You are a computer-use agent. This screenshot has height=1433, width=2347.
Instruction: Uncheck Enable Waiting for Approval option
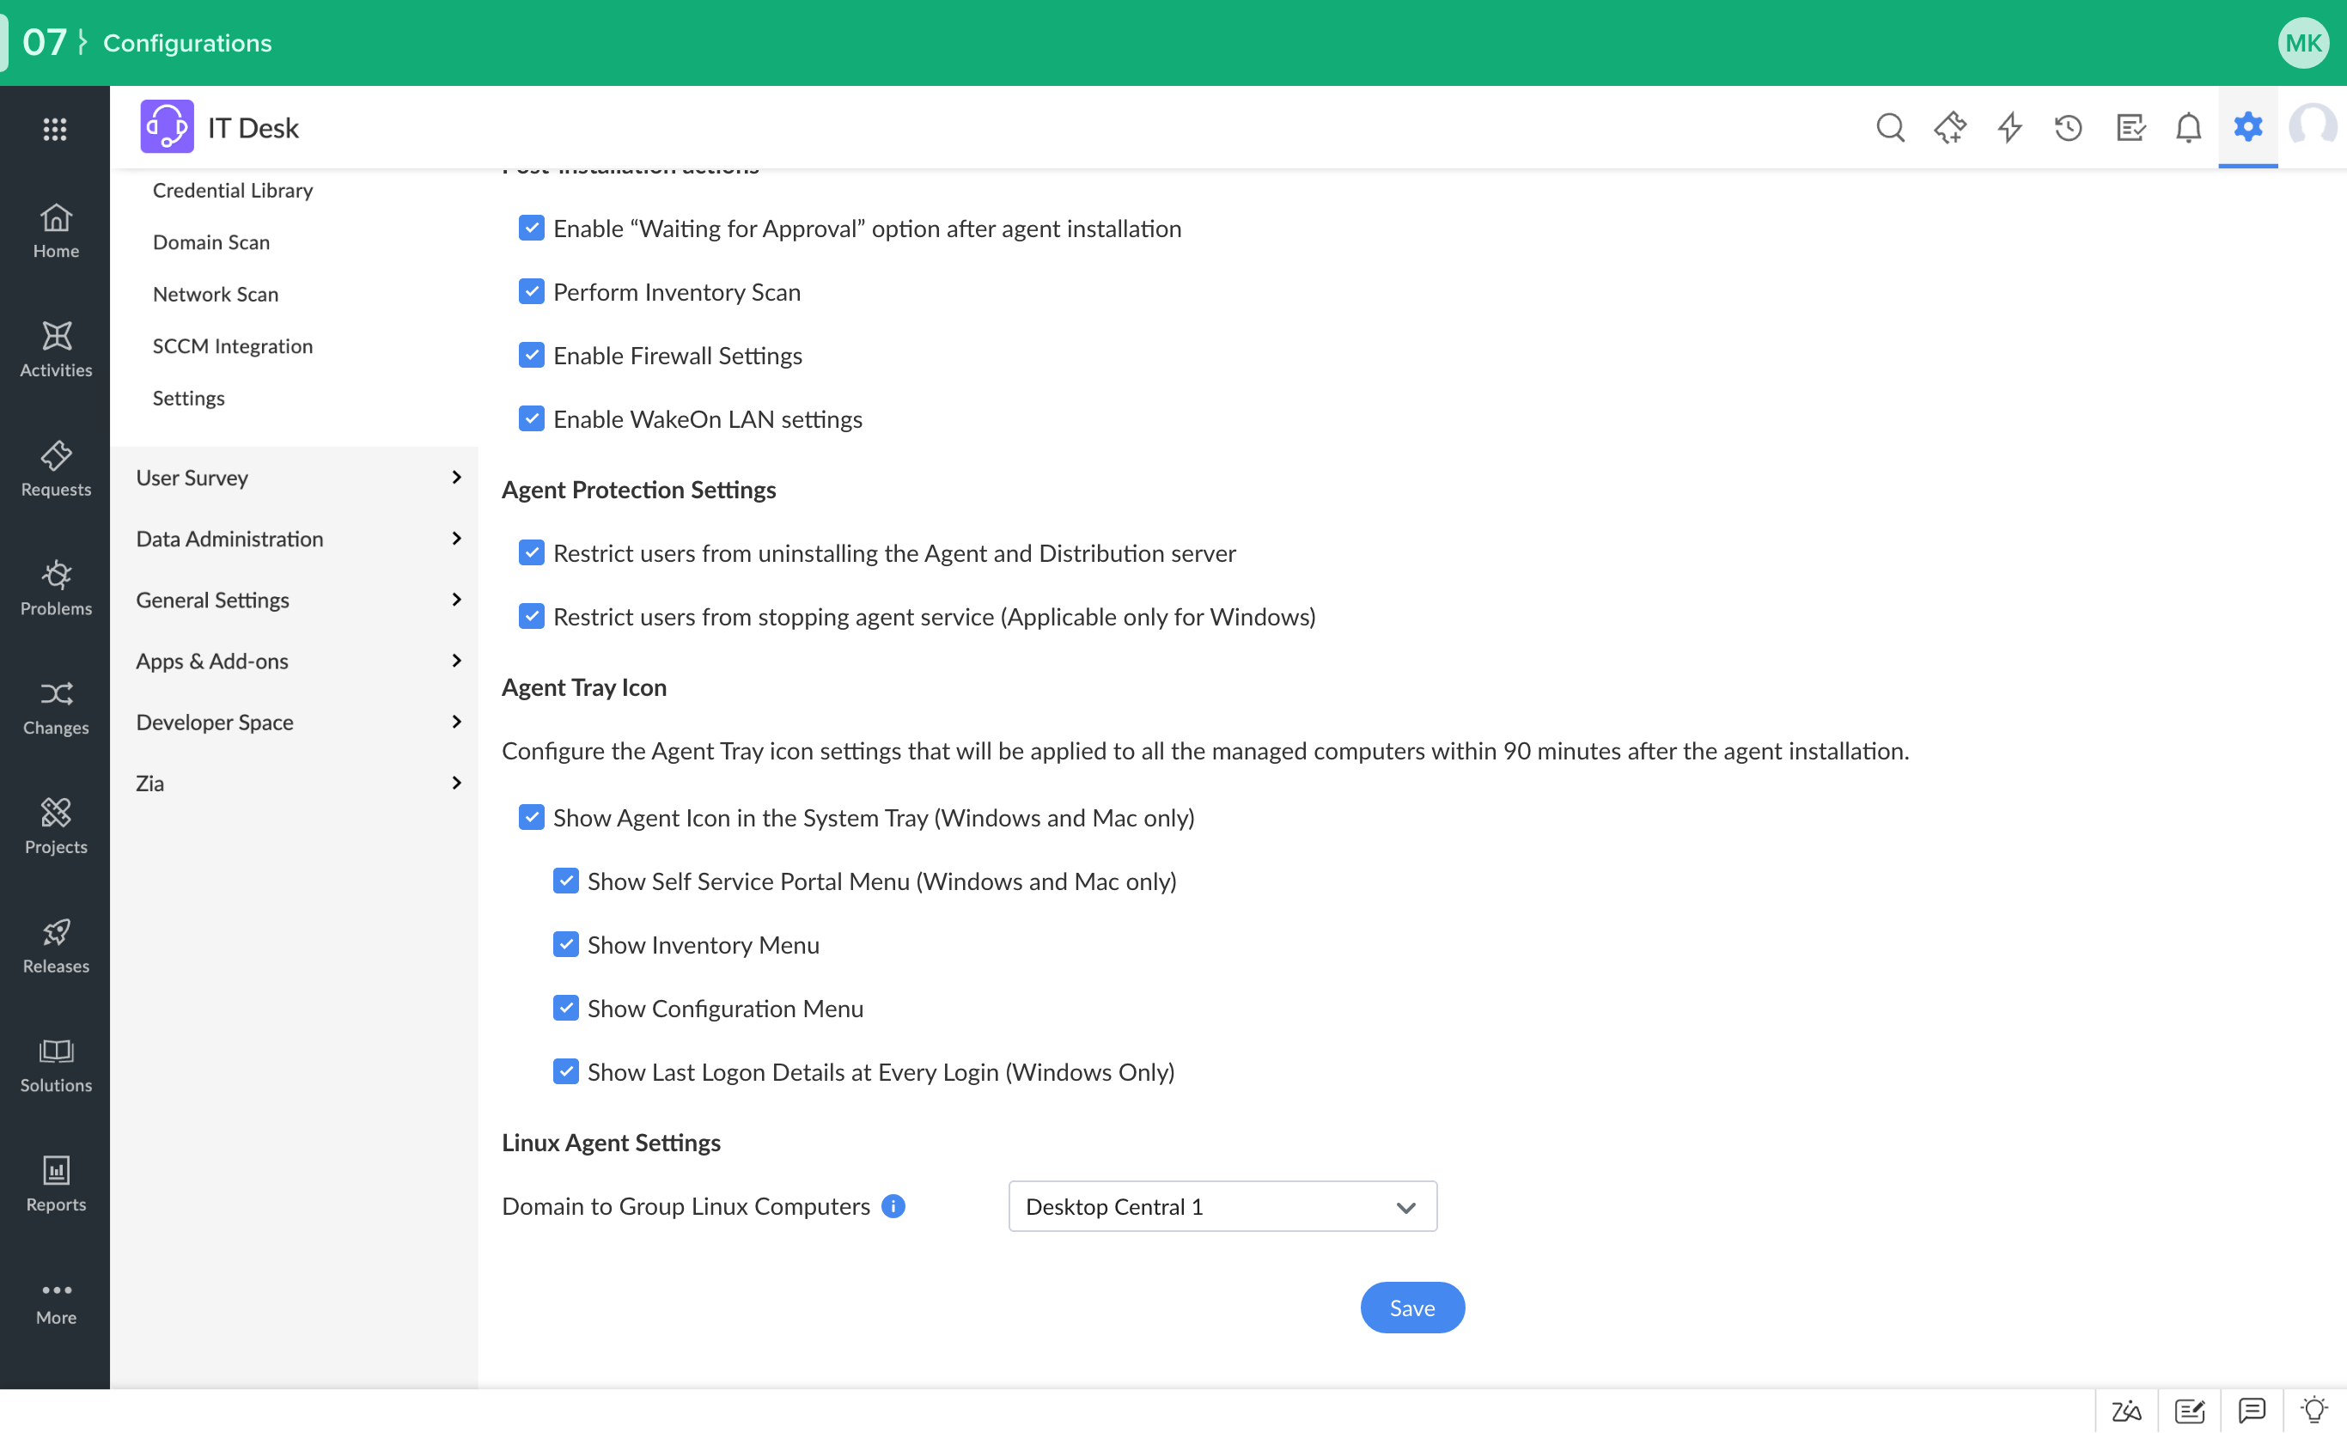[532, 228]
